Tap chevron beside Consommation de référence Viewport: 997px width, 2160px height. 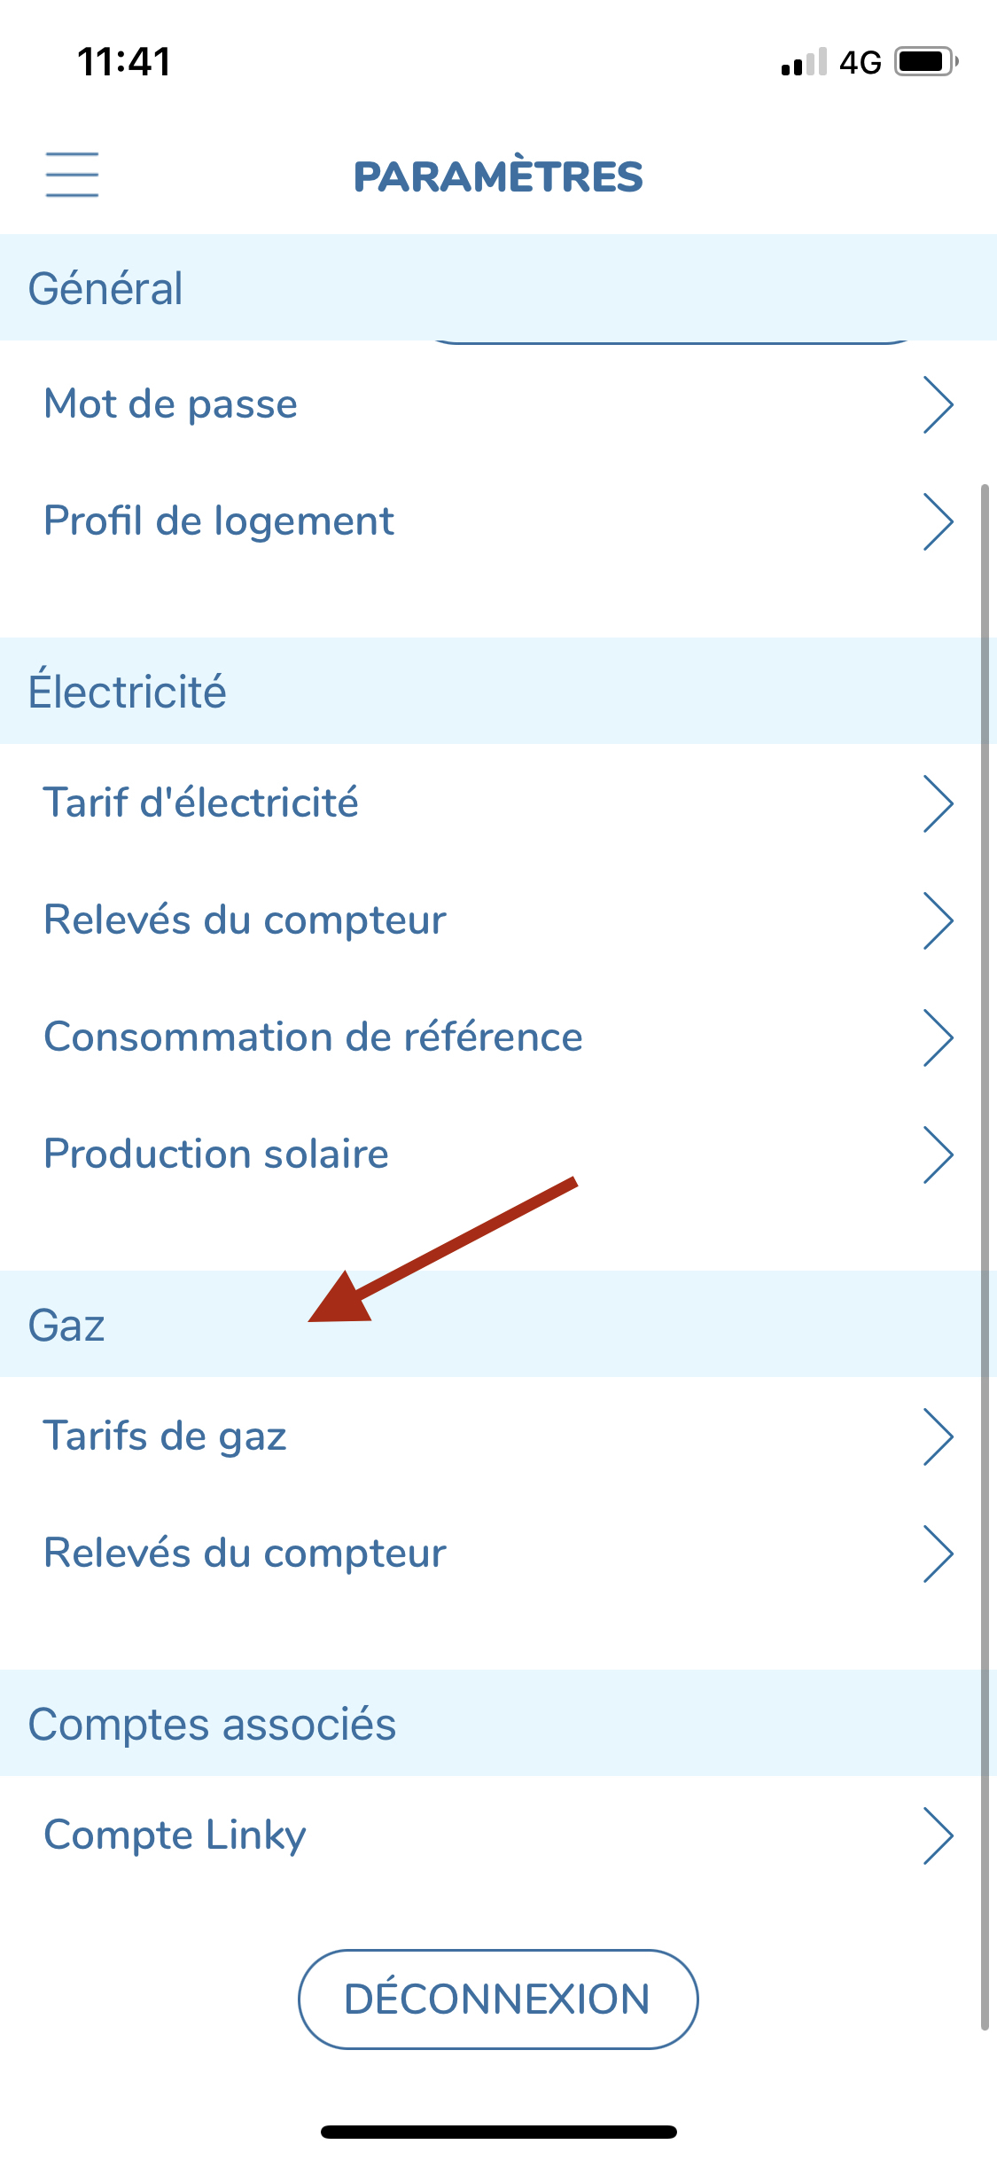pos(938,1037)
